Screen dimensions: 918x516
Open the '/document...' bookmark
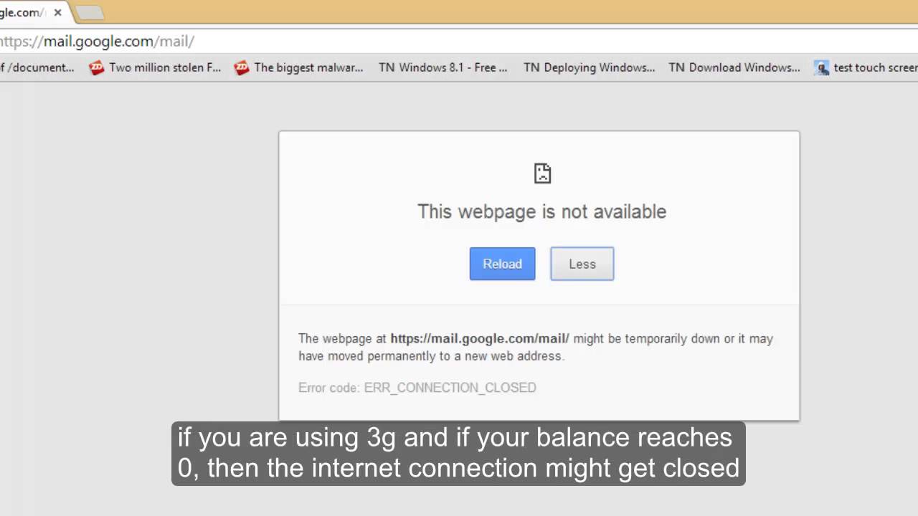pos(37,67)
